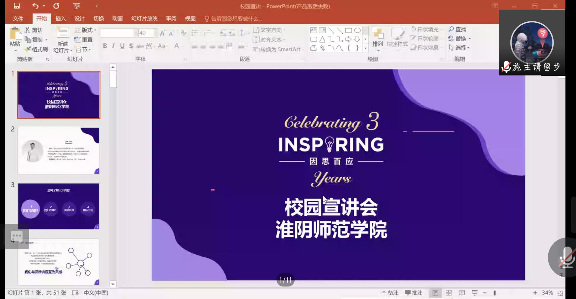Select slide 3 thumbnail in slide panel
Viewport: 576px width, 299px height.
(x=58, y=206)
